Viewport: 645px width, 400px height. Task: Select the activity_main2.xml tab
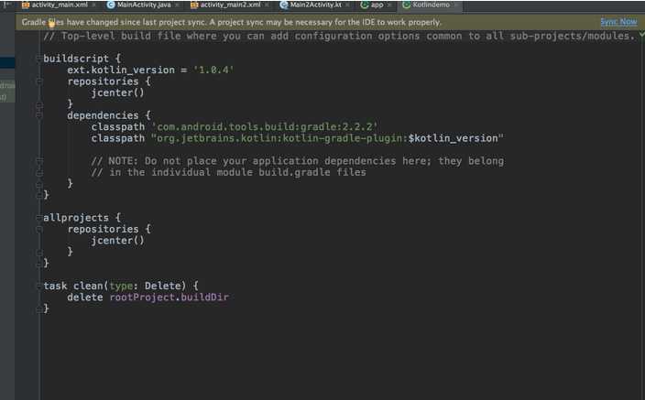(230, 5)
